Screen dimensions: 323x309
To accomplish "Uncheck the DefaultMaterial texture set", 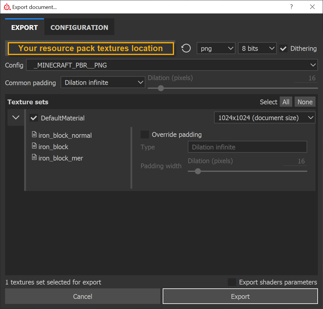I will [34, 118].
